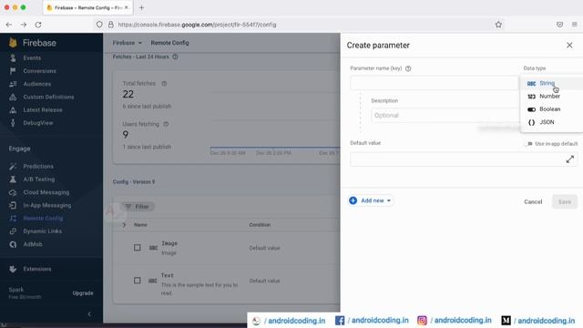The image size is (583, 328).
Task: Click the Pocket save icon in browser
Action: (559, 25)
